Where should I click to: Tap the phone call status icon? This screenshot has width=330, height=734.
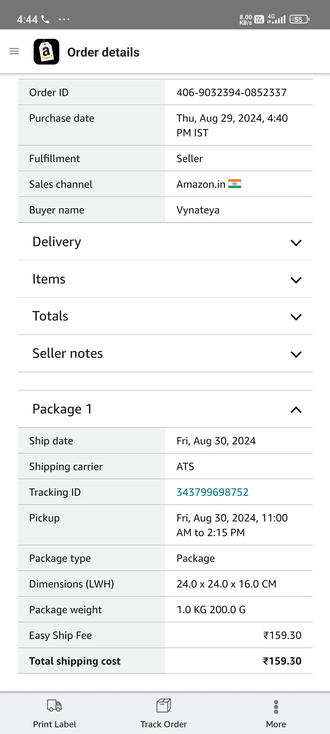46,20
